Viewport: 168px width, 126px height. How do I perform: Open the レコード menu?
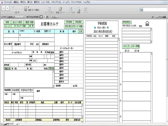click(x=45, y=2)
